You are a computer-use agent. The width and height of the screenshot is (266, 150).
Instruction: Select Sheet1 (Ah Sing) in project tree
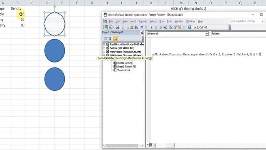coord(125,63)
